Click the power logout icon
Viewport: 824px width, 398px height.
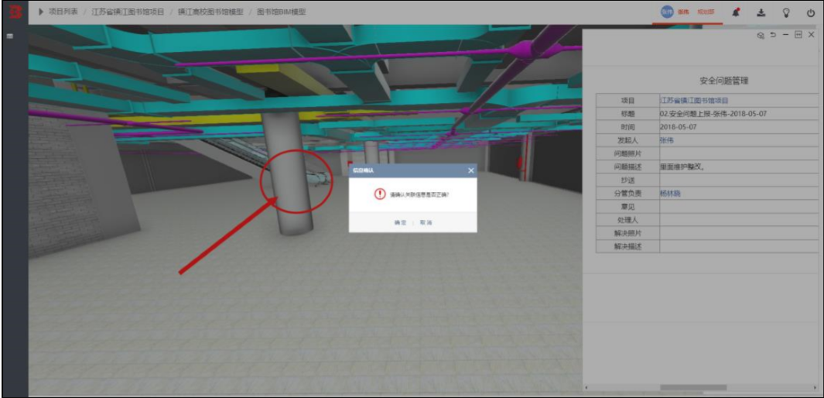811,12
